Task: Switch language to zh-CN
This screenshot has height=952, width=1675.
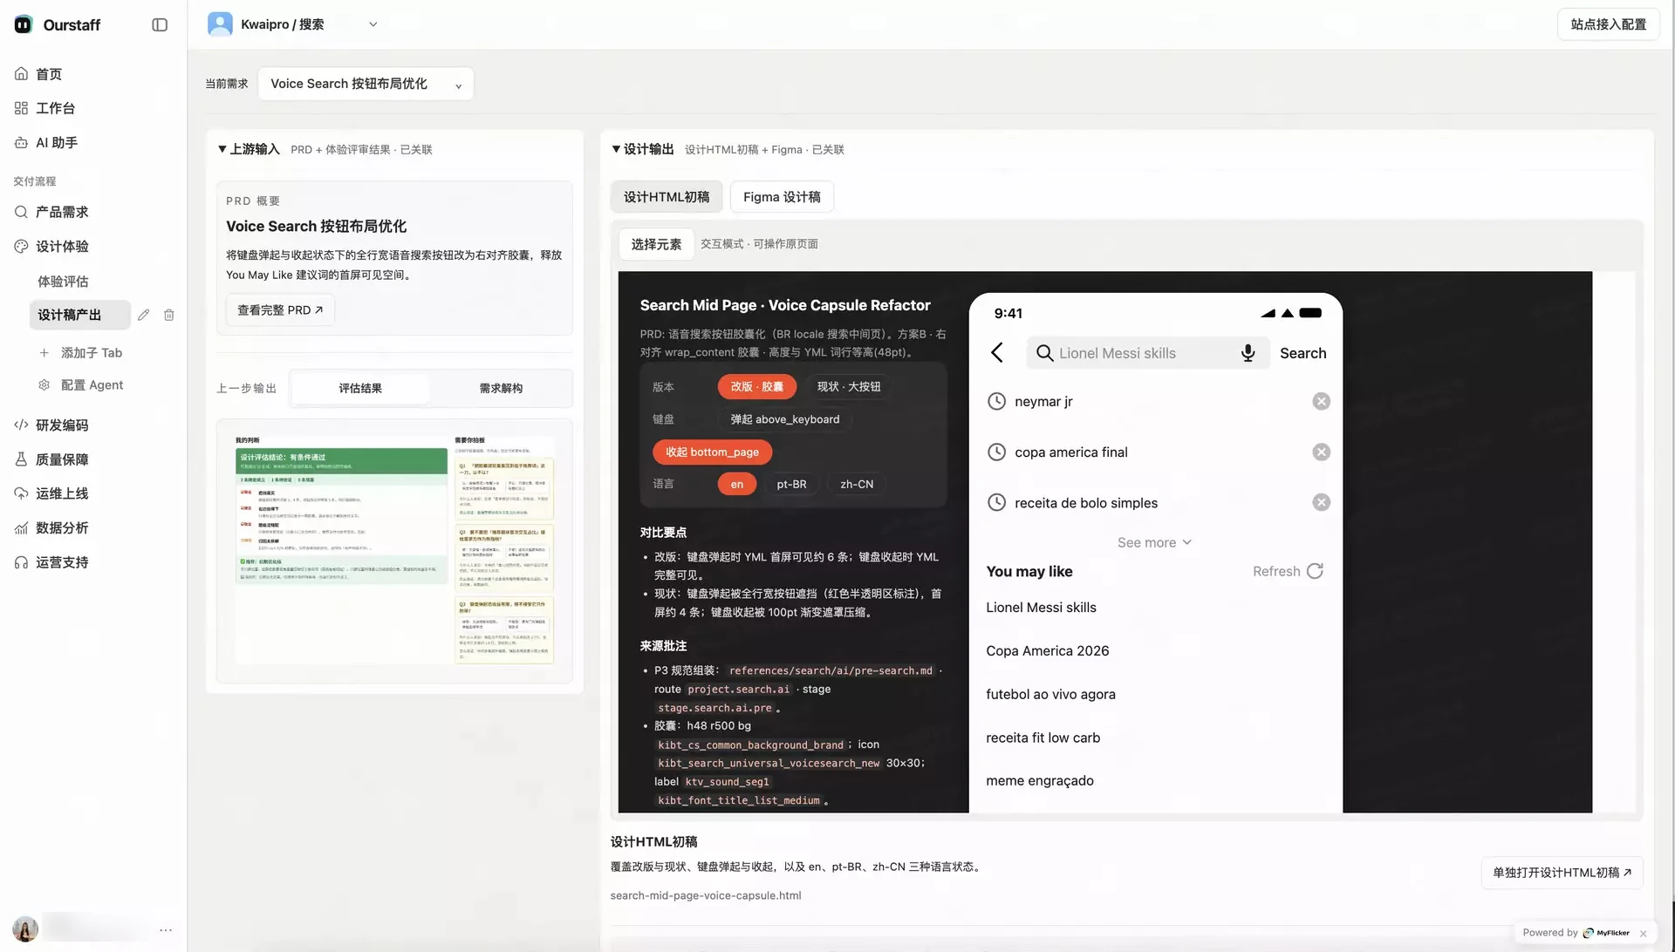Action: (x=857, y=484)
